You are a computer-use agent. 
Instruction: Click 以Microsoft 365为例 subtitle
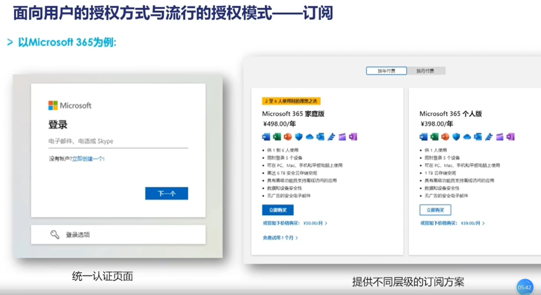pos(67,42)
